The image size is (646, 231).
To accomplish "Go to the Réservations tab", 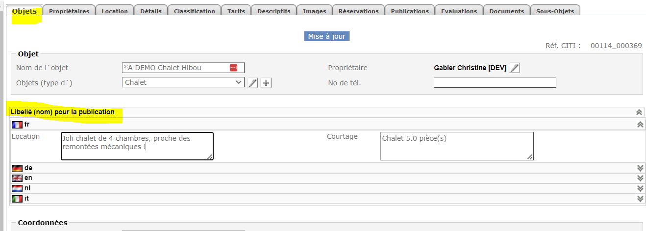I will (358, 11).
